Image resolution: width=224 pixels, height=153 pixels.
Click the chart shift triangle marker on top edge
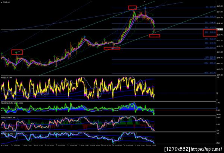coord(144,1)
